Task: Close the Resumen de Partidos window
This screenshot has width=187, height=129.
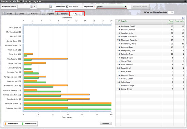Action: (x=185, y=1)
